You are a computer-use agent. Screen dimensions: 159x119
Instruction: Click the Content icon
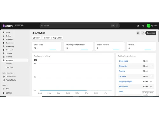[x=3, y=53]
